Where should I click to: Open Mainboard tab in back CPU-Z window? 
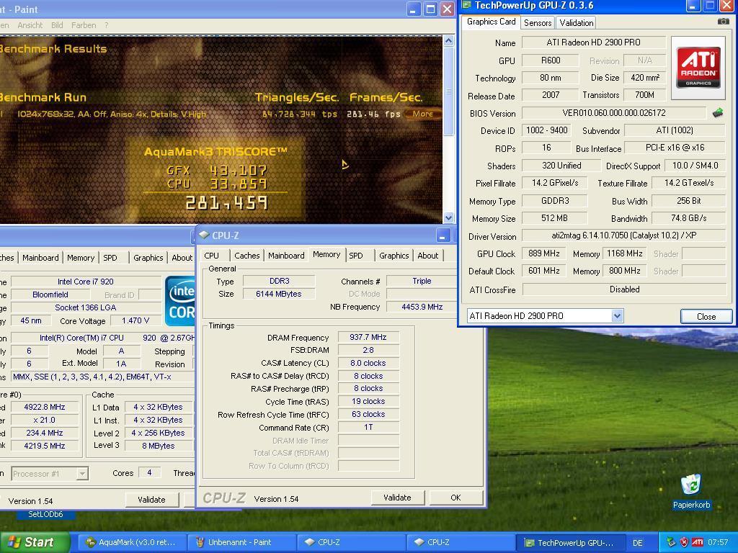click(40, 258)
